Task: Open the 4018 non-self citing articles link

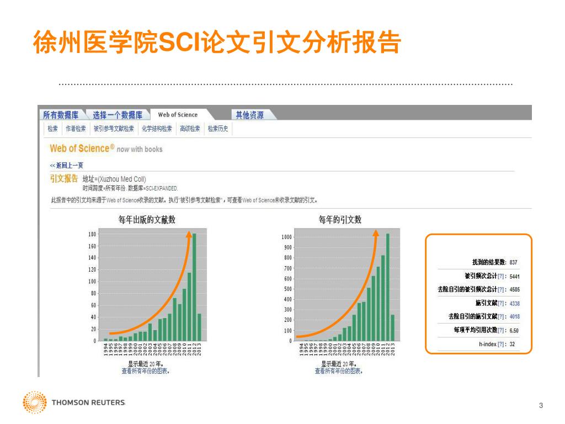Action: [515, 316]
